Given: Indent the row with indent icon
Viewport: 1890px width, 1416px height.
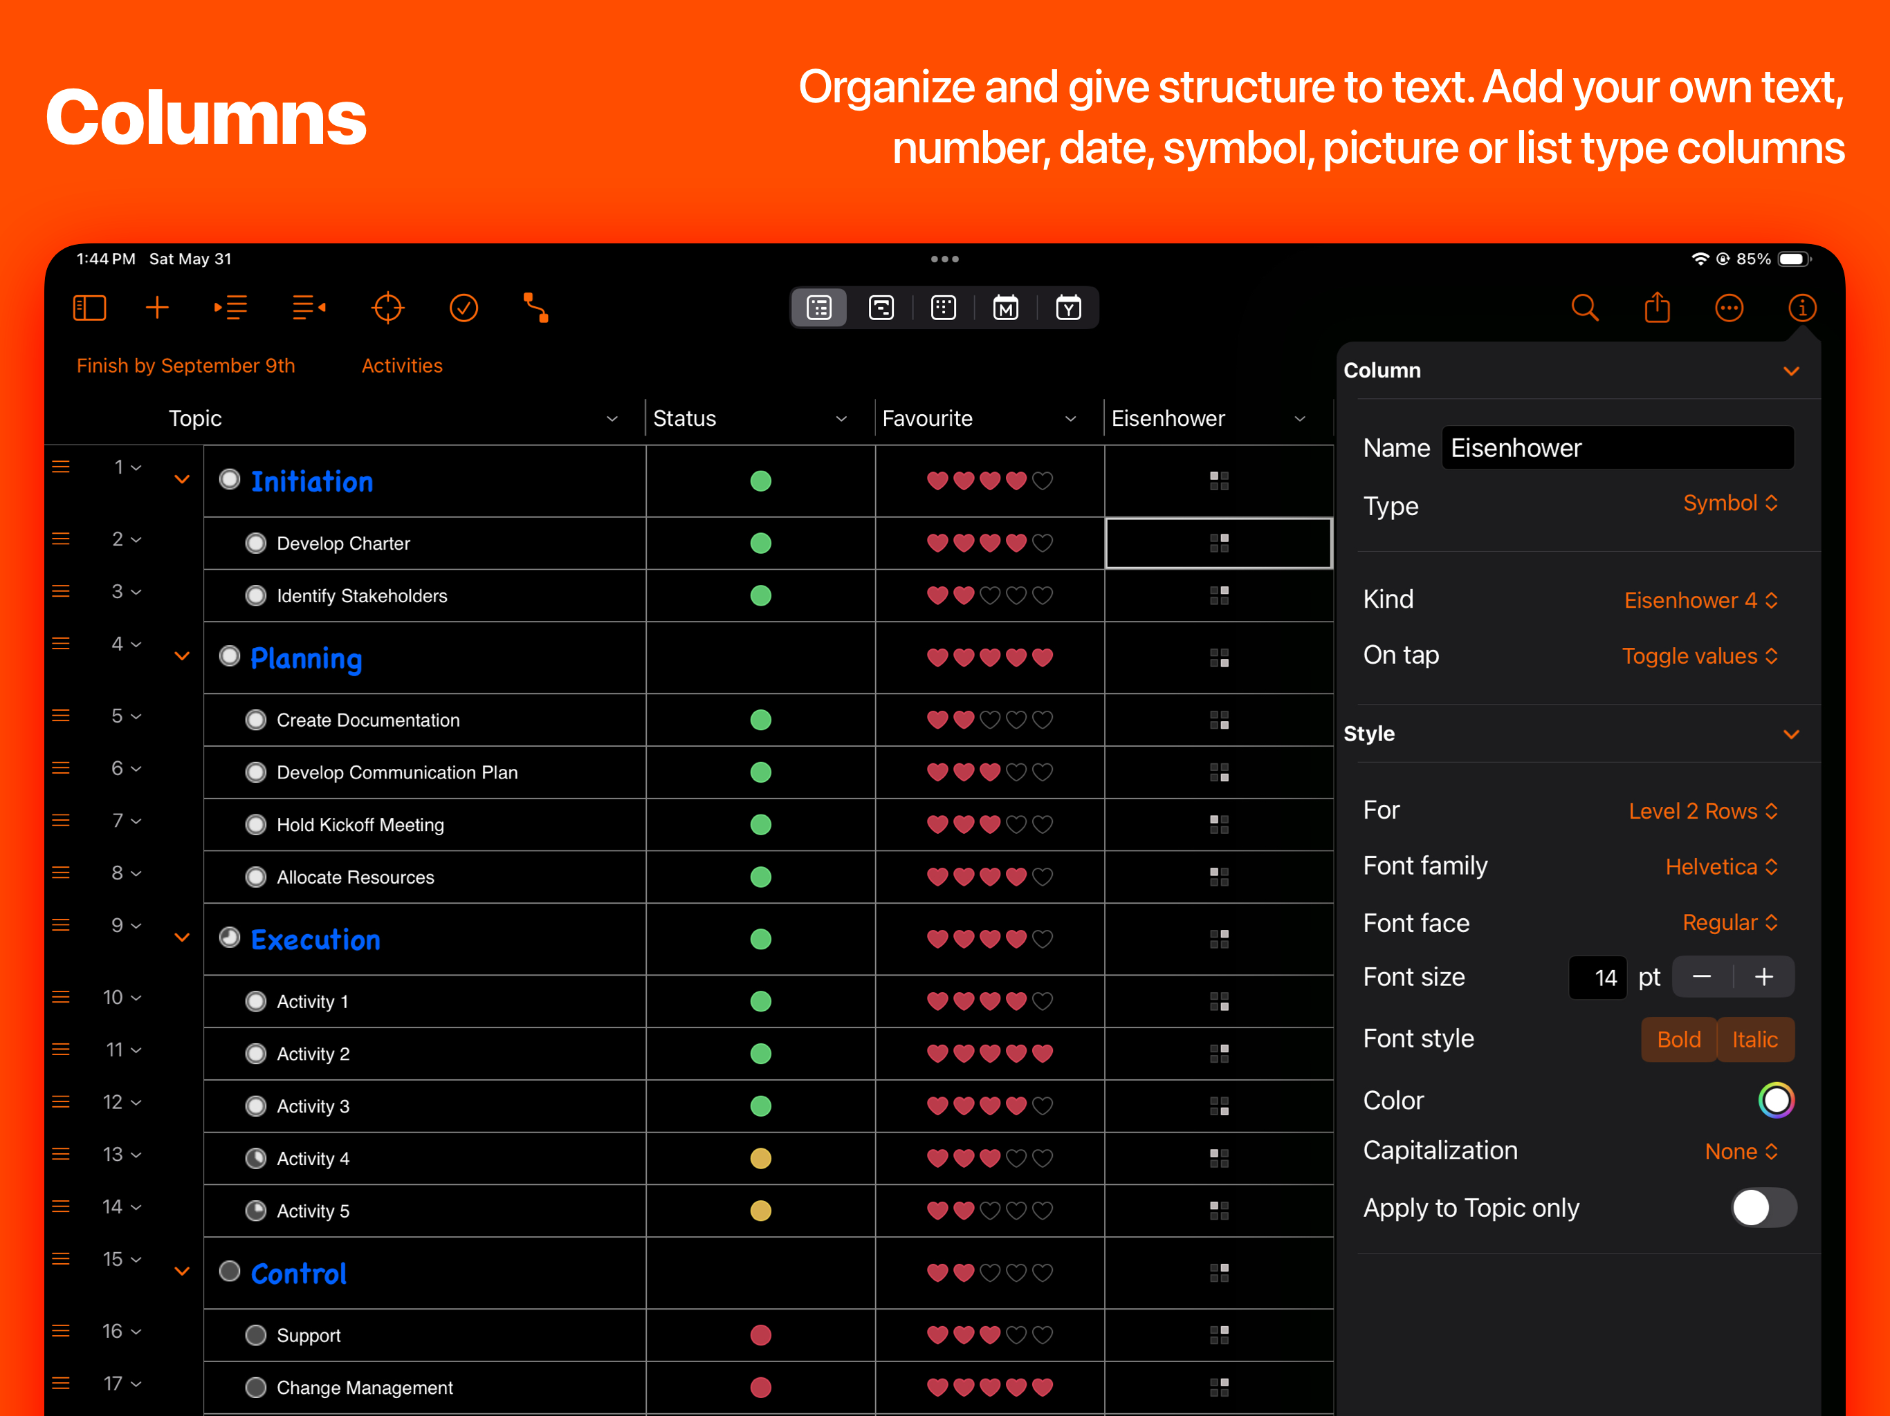Looking at the screenshot, I should (x=230, y=308).
